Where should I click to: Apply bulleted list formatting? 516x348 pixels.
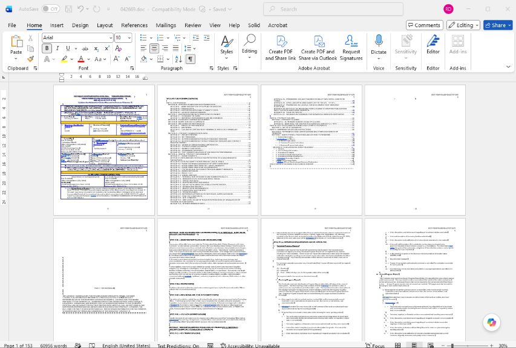coord(143,38)
